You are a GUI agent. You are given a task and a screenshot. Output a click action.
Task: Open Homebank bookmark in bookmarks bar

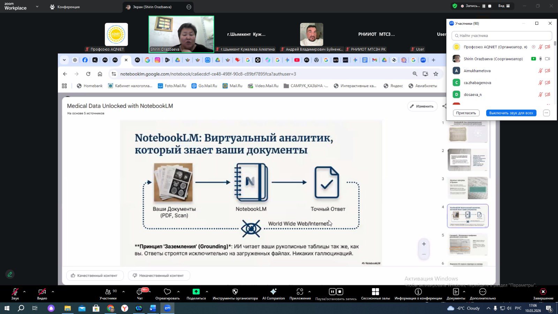tap(90, 86)
